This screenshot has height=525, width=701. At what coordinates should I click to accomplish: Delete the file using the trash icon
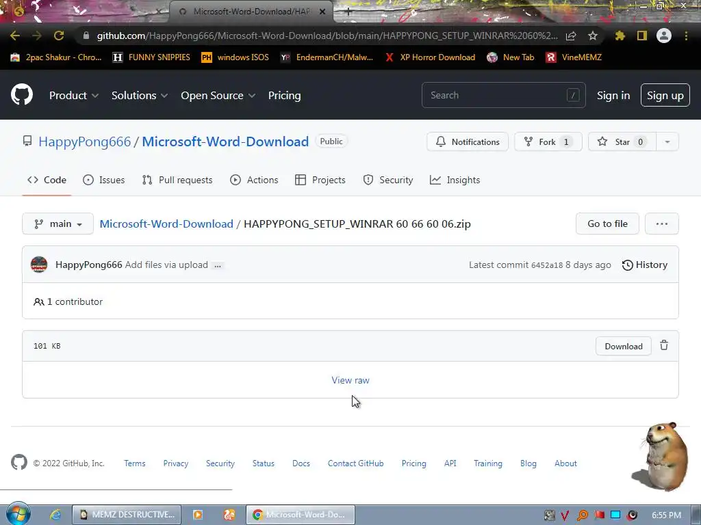664,345
